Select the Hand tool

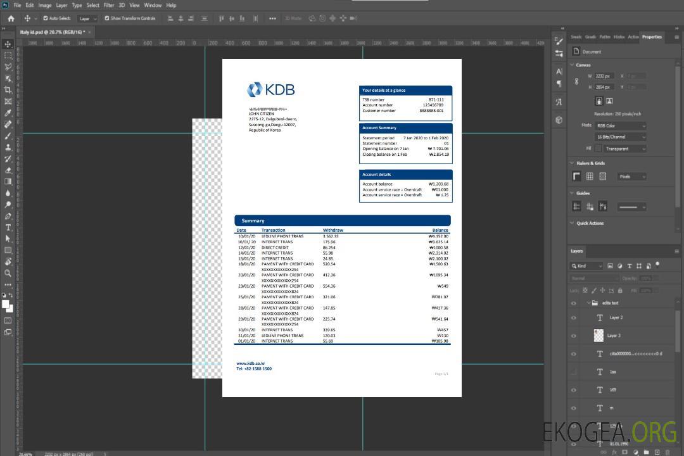[x=8, y=262]
